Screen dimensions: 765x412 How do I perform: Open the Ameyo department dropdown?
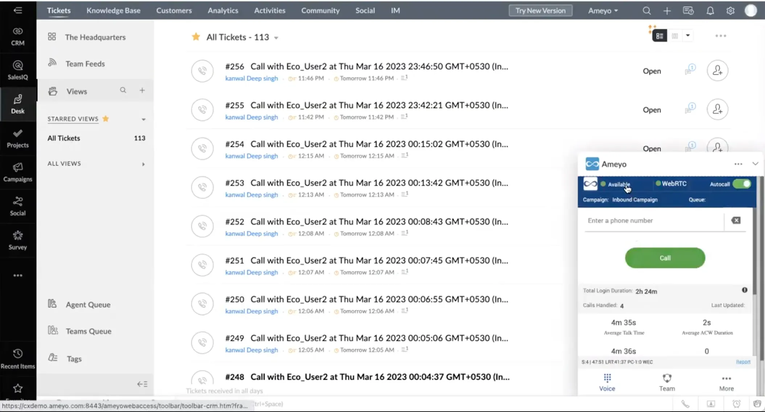tap(603, 11)
